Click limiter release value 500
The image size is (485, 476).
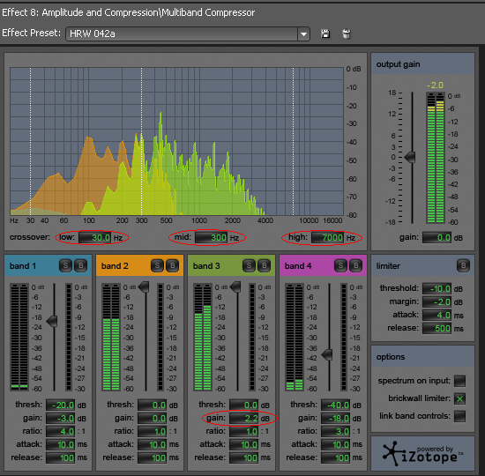436,329
